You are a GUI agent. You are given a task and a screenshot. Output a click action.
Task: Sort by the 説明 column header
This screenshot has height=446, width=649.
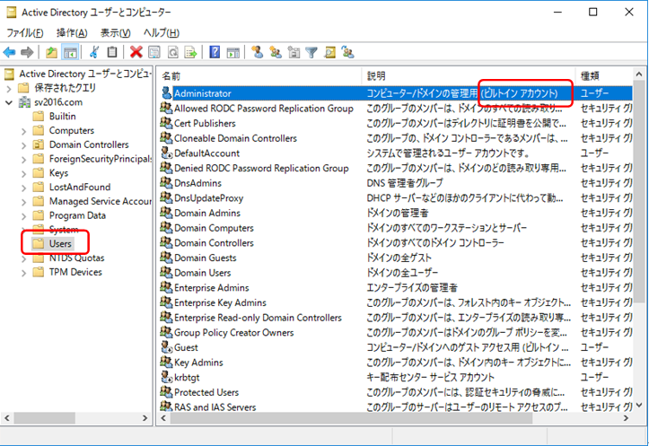pos(469,75)
